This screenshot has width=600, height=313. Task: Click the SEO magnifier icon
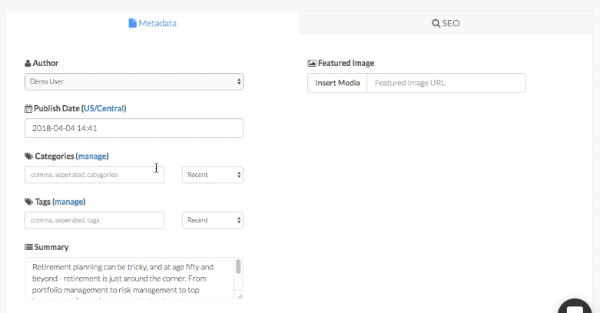click(x=436, y=23)
